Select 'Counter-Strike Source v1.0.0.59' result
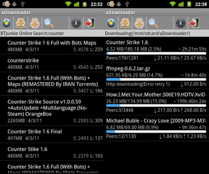 [x=52, y=111]
